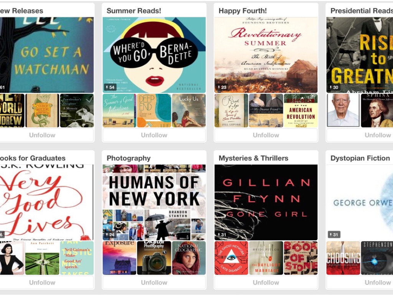Select the Radicalism of the American Revolution thumbnail
Viewport: 393px width, 295px height.
point(301,111)
